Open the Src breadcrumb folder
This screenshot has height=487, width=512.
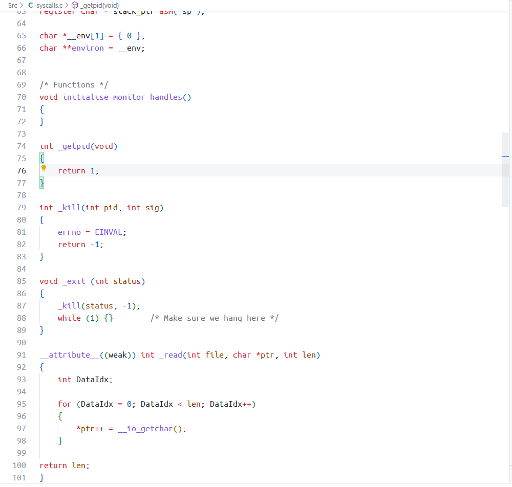coord(12,5)
